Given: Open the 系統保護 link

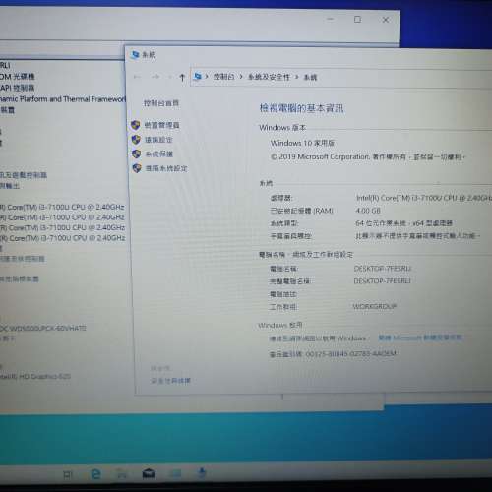Looking at the screenshot, I should pyautogui.click(x=159, y=154).
